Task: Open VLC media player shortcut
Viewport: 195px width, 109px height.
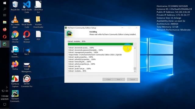Action: click(x=15, y=22)
